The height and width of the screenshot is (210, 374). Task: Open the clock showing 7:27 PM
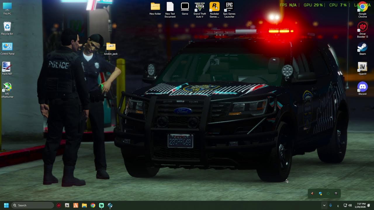click(x=361, y=205)
